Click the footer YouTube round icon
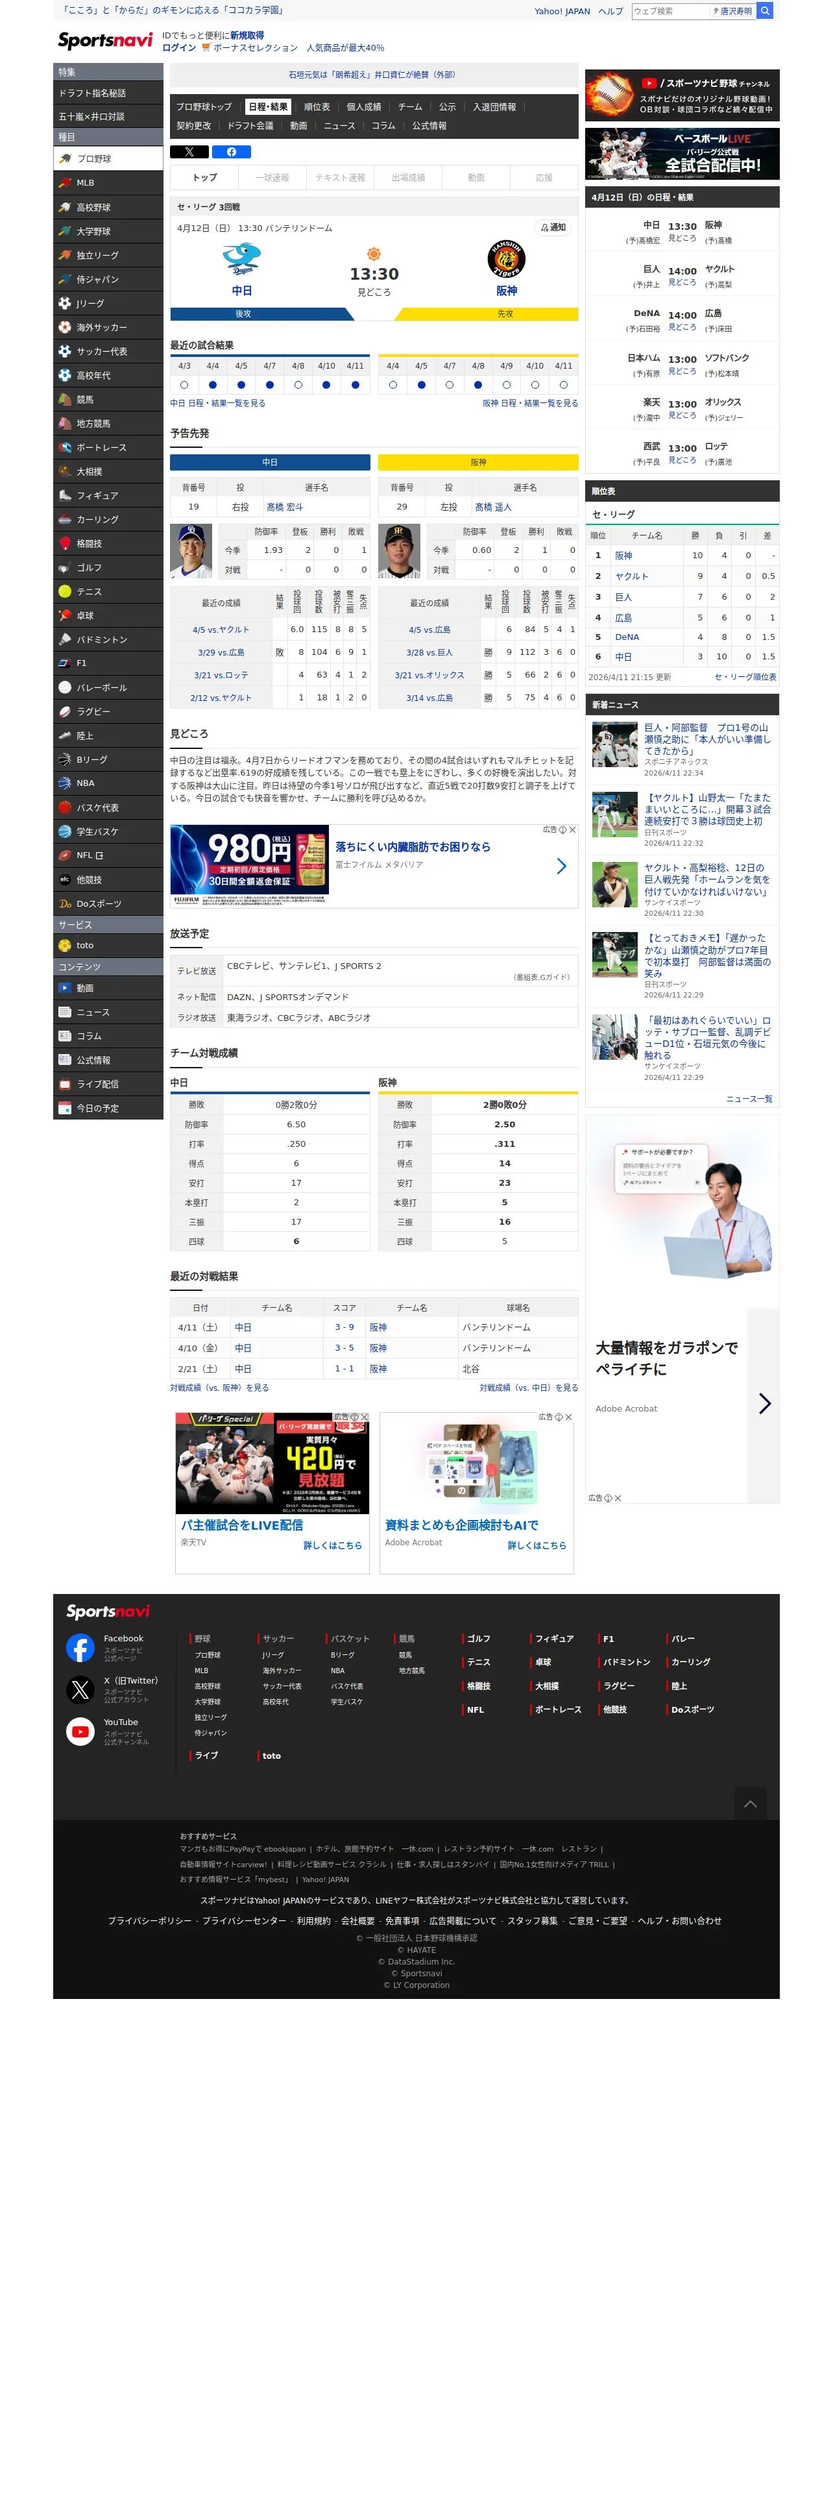The height and width of the screenshot is (2500, 833). 80,1730
